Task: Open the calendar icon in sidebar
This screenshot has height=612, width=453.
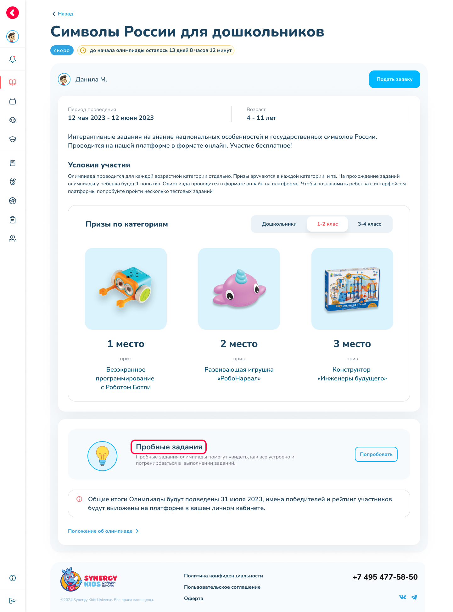Action: point(13,101)
